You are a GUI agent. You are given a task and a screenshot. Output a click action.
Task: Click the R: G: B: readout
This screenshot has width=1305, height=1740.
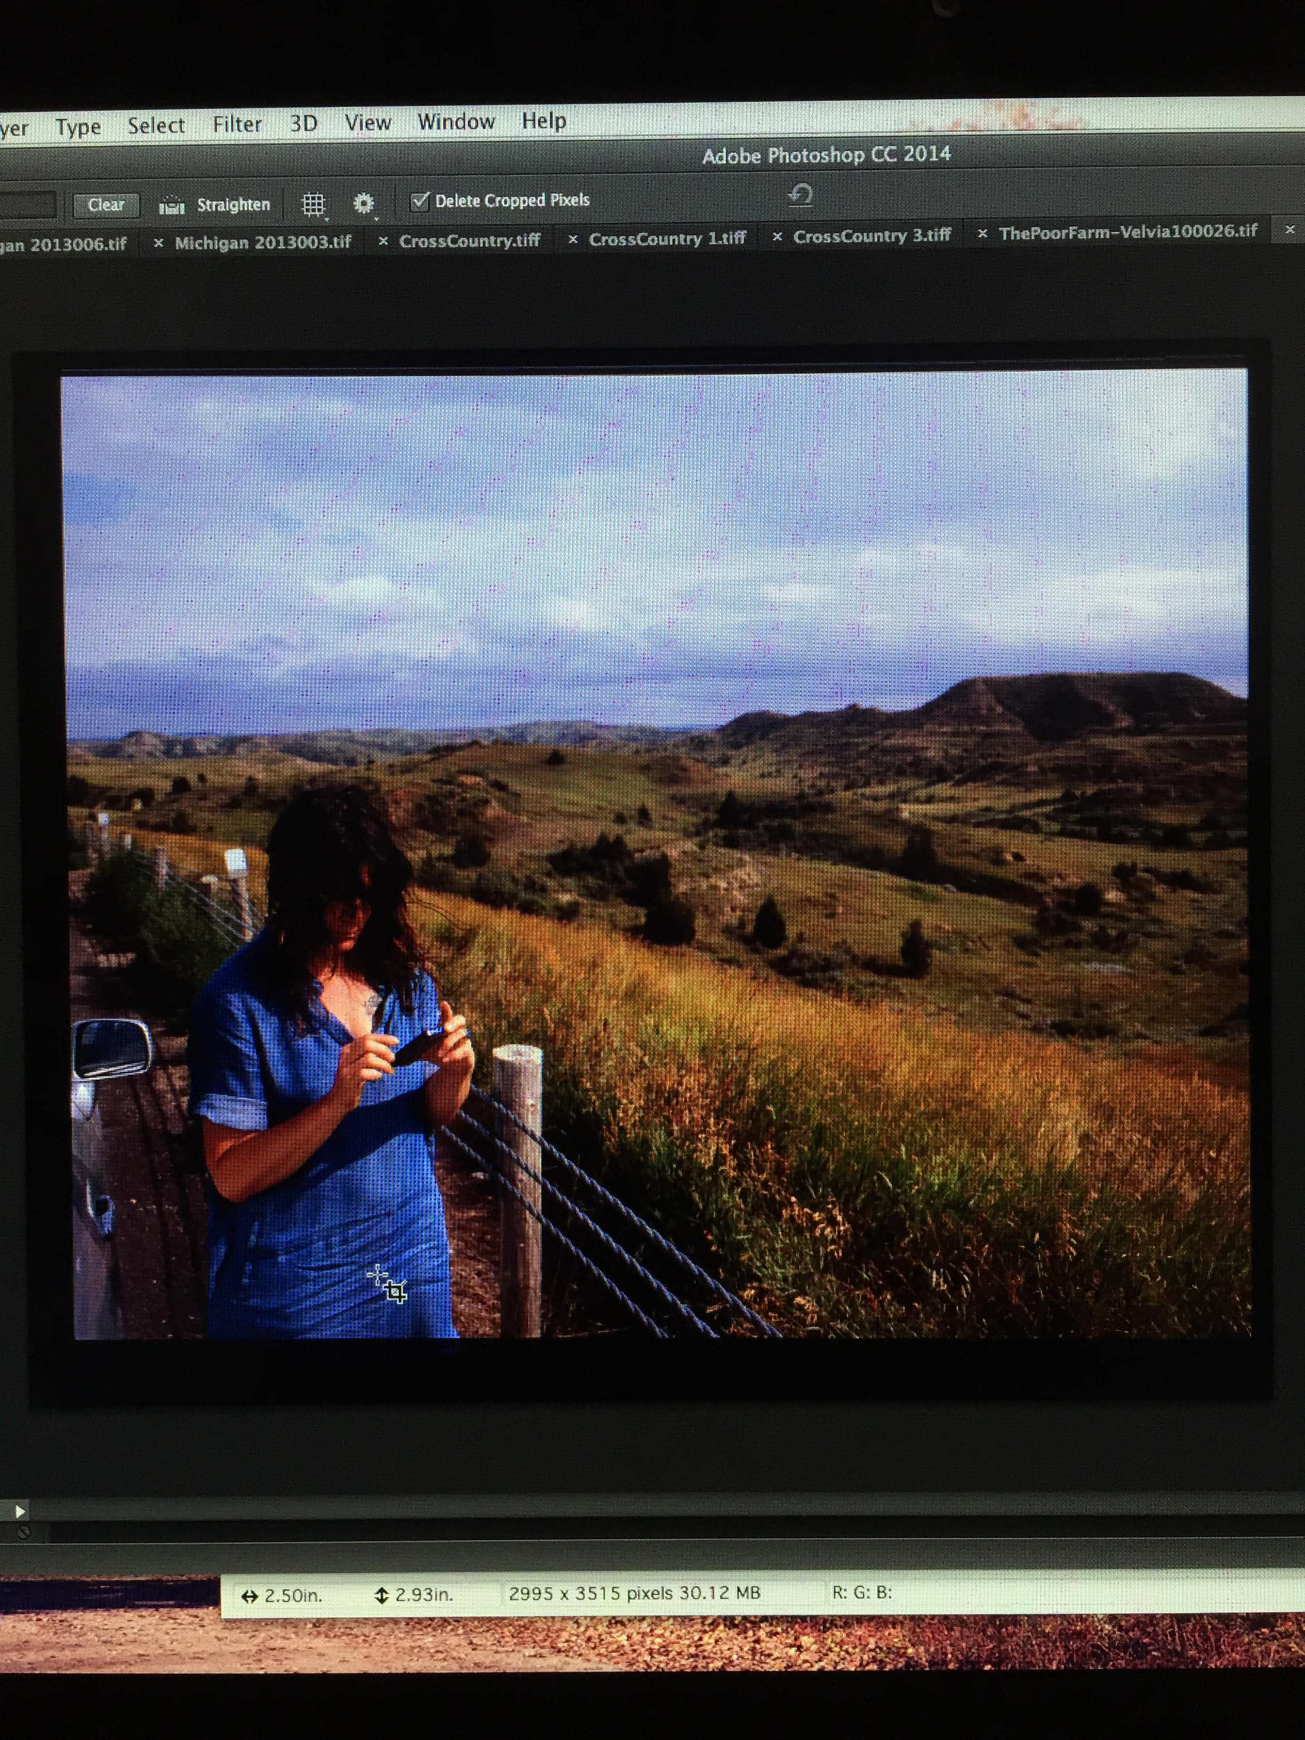[862, 1592]
